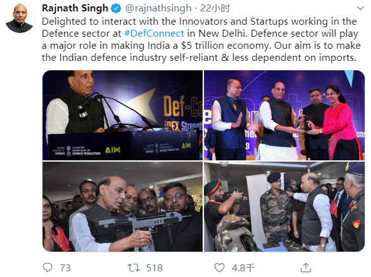Open the #DefConnect hashtag link
Image resolution: width=371 pixels, height=277 pixels.
[154, 34]
